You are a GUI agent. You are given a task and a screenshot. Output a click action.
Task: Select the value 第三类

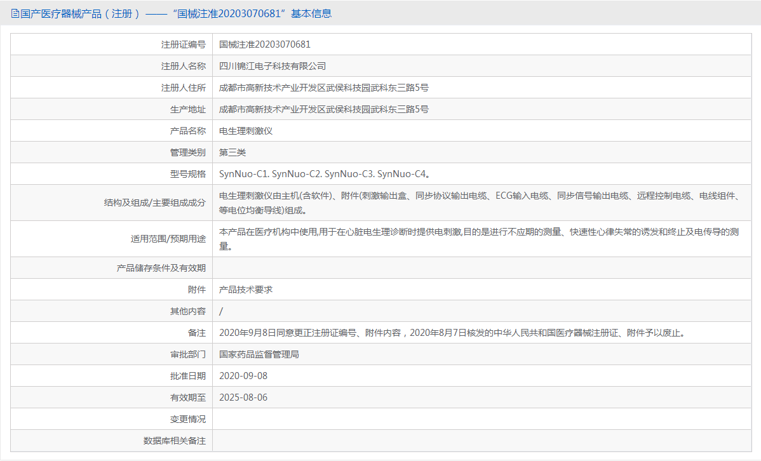(232, 152)
